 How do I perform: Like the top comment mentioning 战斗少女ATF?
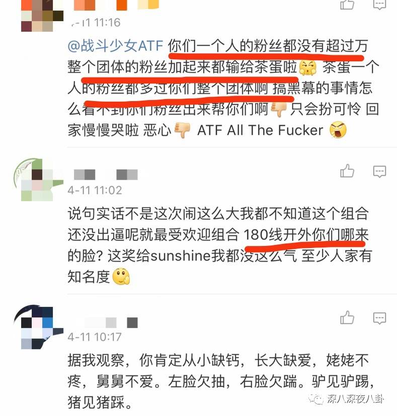(x=347, y=5)
